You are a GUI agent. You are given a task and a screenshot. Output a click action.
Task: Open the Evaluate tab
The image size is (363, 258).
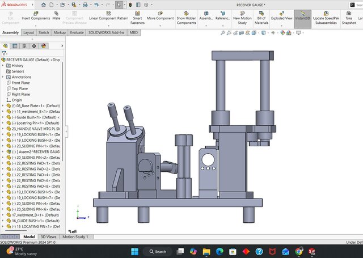[x=77, y=33]
